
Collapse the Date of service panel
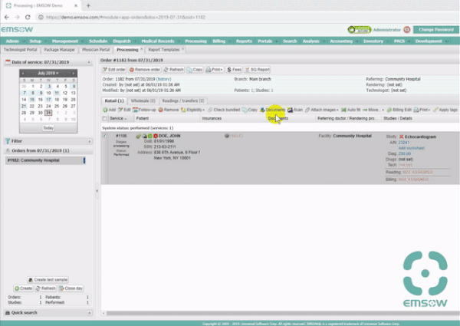click(89, 62)
